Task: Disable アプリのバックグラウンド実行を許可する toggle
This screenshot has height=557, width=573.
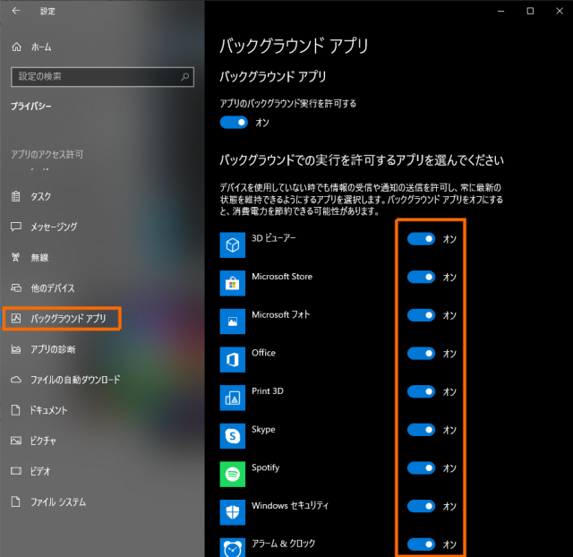Action: tap(234, 123)
